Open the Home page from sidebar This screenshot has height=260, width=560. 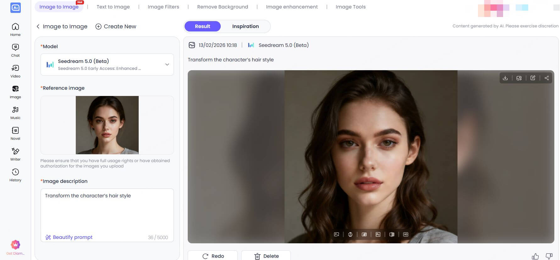click(15, 30)
